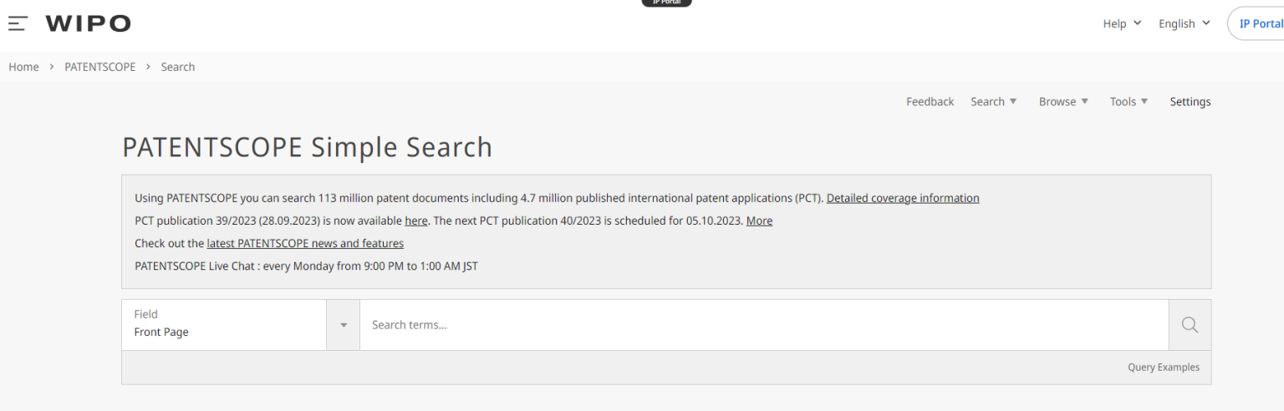Open the hamburger navigation menu
1284x411 pixels.
(18, 23)
